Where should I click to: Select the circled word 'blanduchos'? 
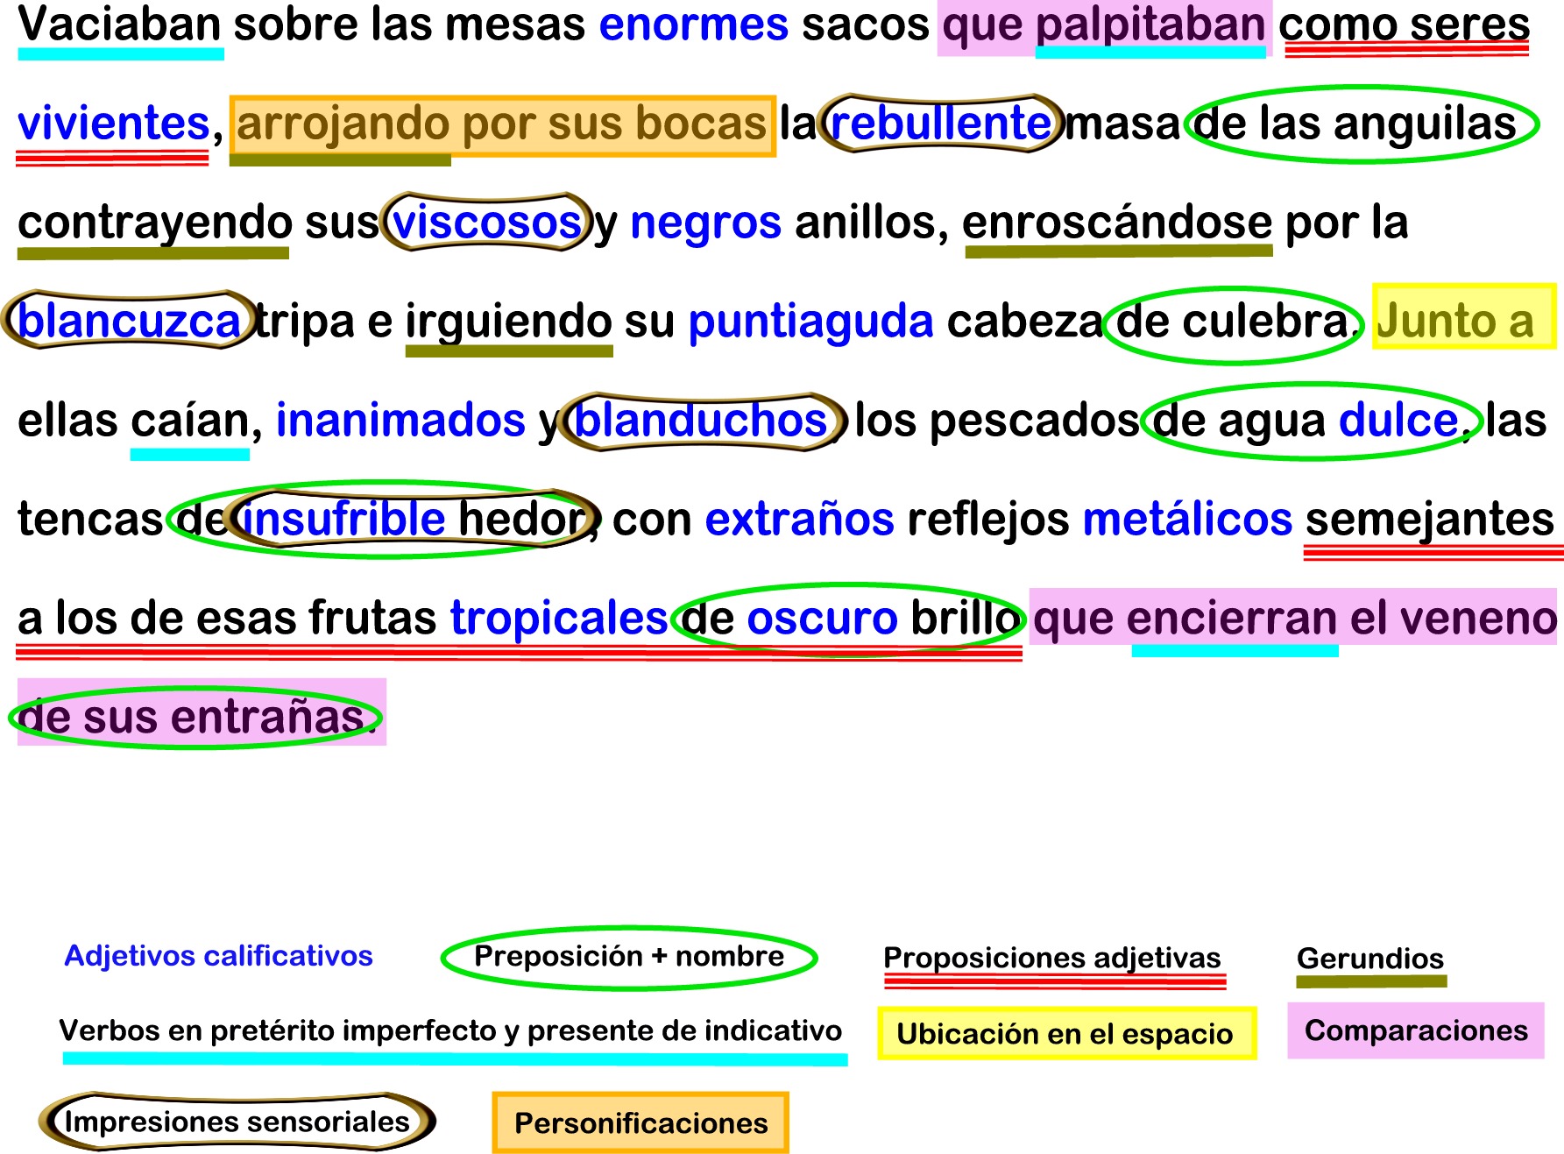[702, 421]
